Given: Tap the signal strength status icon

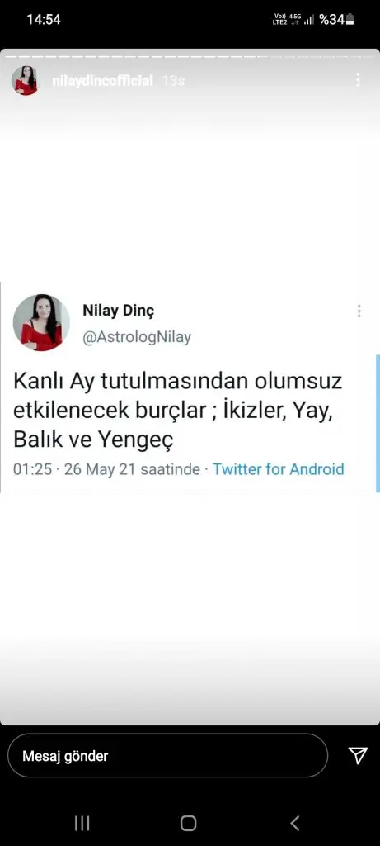Looking at the screenshot, I should pyautogui.click(x=309, y=21).
